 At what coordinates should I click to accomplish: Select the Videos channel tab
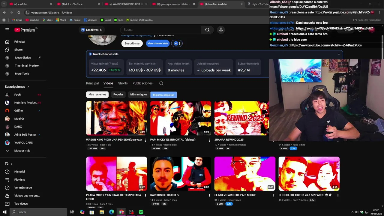coord(108,83)
